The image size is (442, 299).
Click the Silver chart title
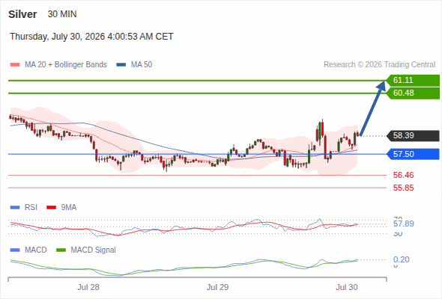click(x=22, y=14)
